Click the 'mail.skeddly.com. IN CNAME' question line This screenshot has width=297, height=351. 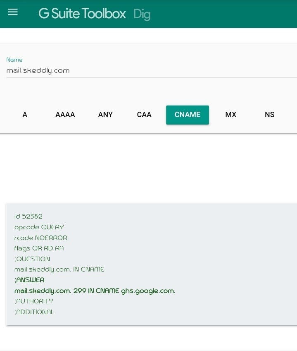click(59, 269)
